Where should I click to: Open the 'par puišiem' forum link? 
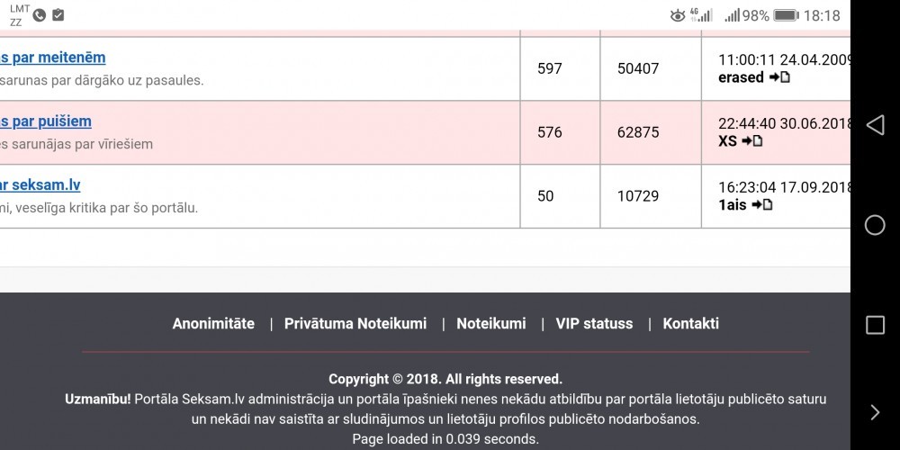(x=45, y=121)
